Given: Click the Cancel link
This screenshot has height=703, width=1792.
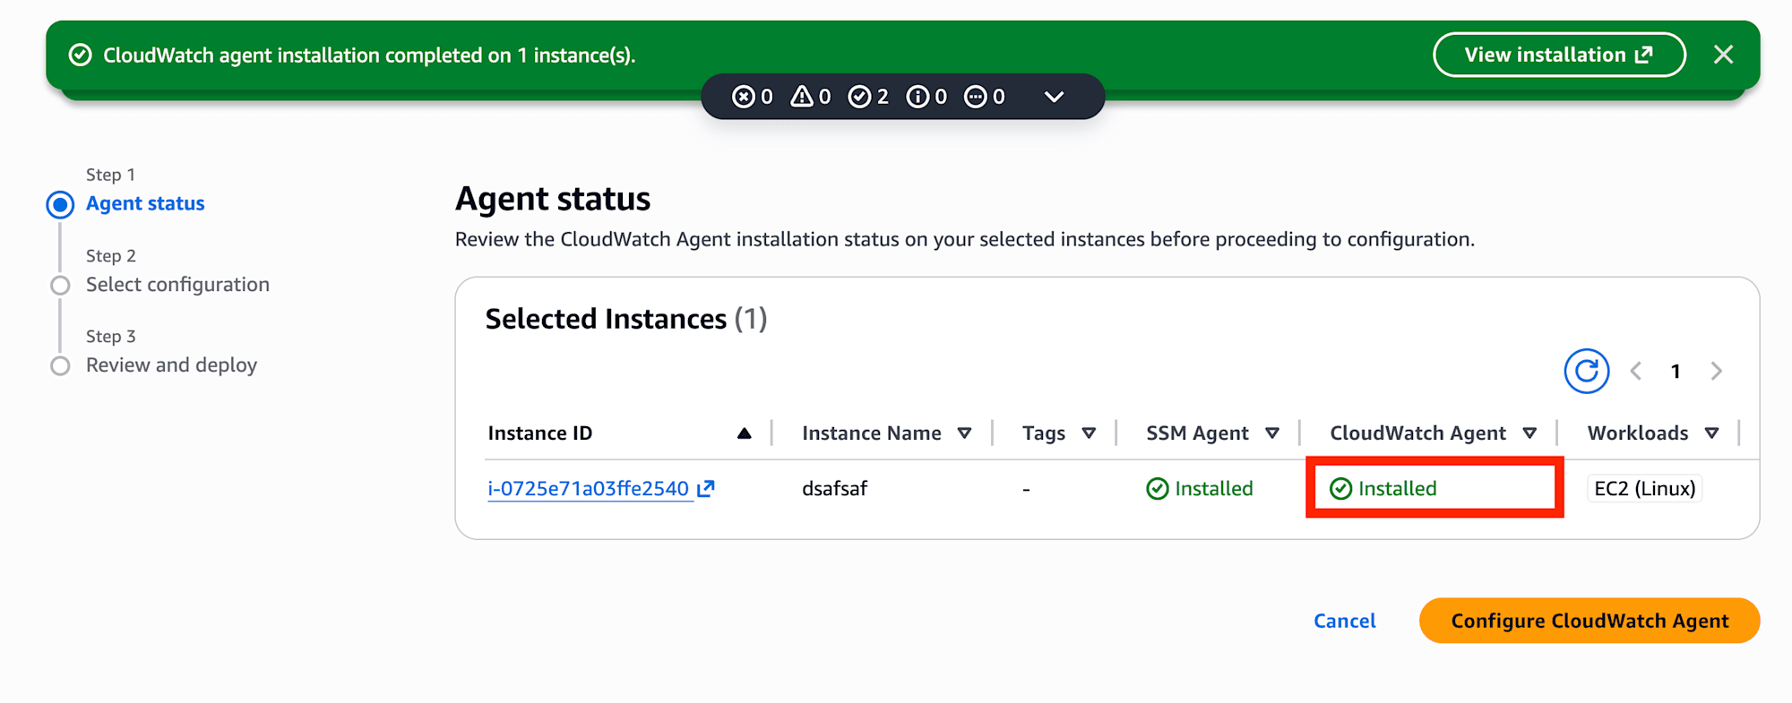Looking at the screenshot, I should (1344, 621).
